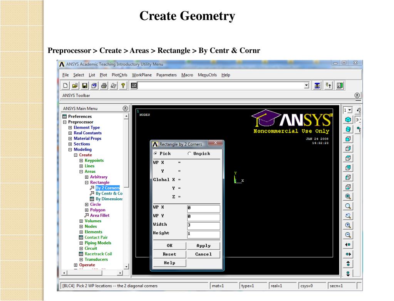Pan model left arrow icon
The width and height of the screenshot is (394, 301).
coord(348,244)
